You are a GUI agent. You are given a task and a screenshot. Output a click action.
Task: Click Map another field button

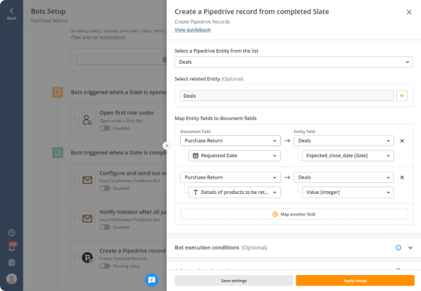pos(294,214)
